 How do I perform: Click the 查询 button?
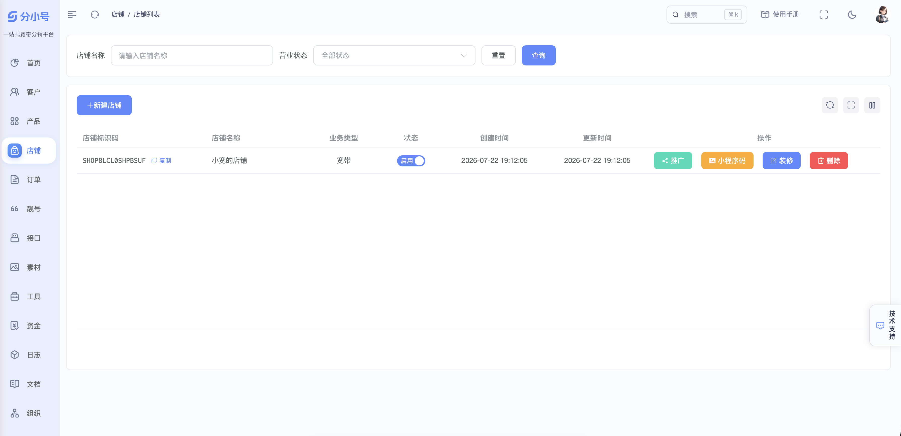(539, 55)
